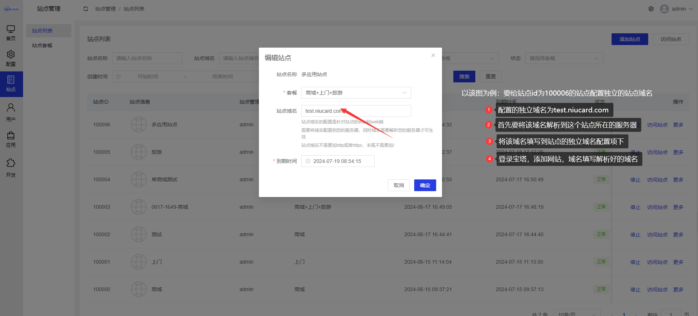Screen dimensions: 698x316
Task: Close the 编辑站点 dialog with X
Action: [x=433, y=55]
